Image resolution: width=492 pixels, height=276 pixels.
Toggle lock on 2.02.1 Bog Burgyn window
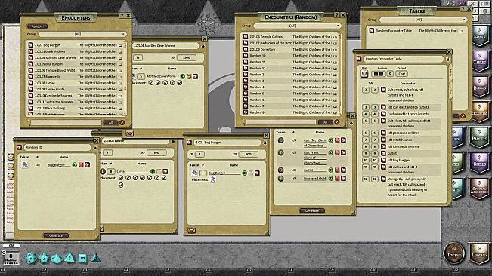265,143
